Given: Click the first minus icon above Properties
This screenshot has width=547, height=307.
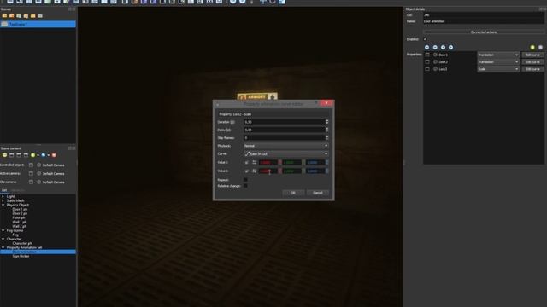Looking at the screenshot, I should [427, 48].
